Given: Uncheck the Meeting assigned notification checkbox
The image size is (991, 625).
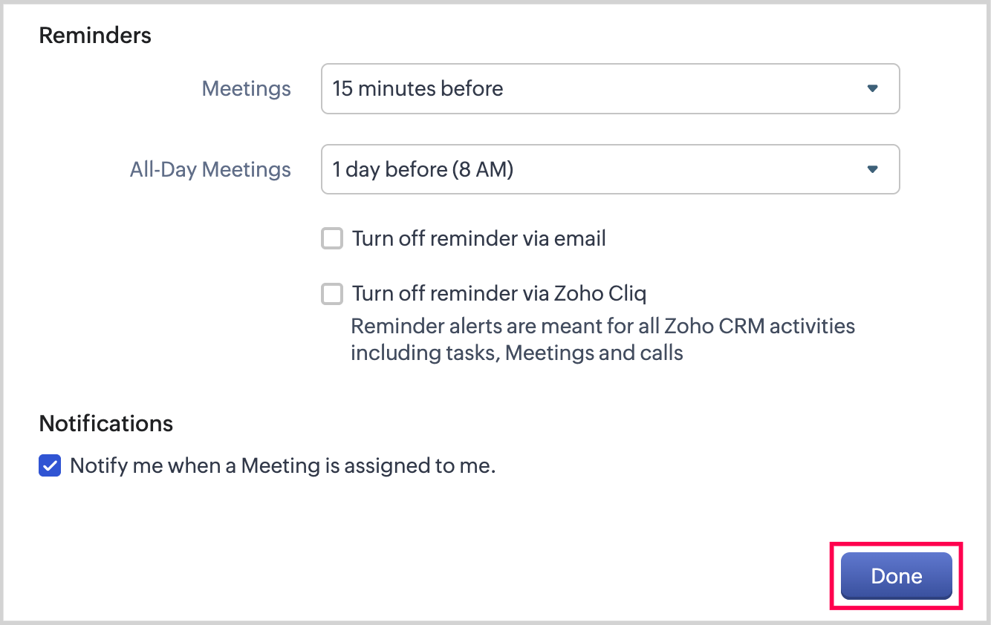Looking at the screenshot, I should [50, 466].
